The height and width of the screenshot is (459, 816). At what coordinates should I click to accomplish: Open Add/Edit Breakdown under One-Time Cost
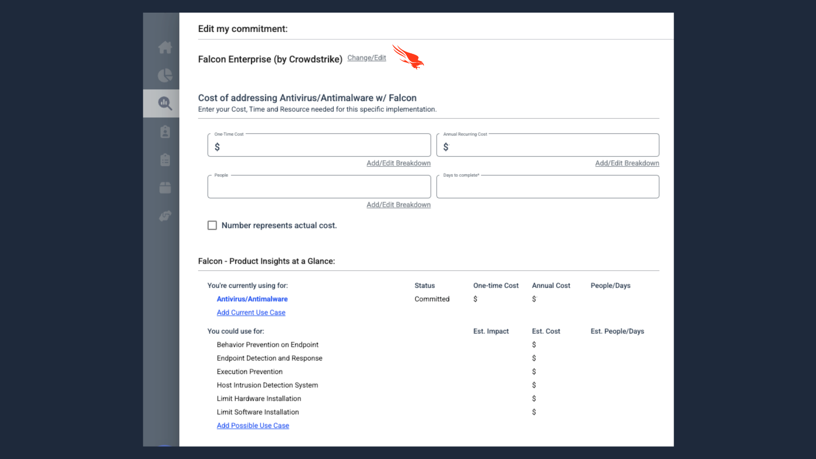399,163
